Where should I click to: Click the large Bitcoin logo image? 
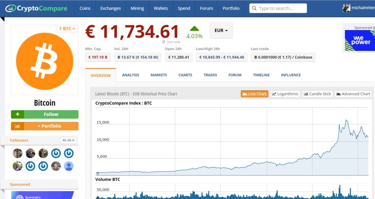pos(45,61)
